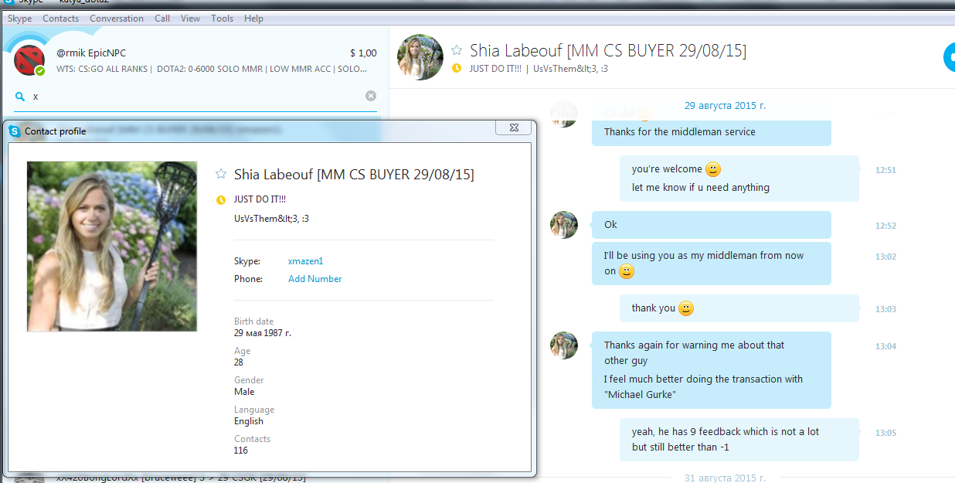
Task: Toggle favorite star in conversation header
Action: click(457, 50)
